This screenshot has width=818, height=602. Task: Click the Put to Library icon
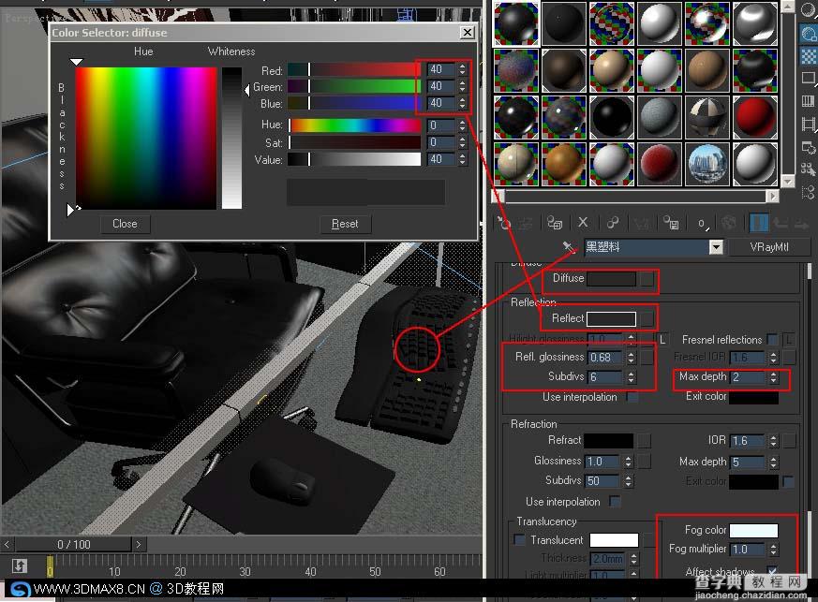(x=671, y=223)
